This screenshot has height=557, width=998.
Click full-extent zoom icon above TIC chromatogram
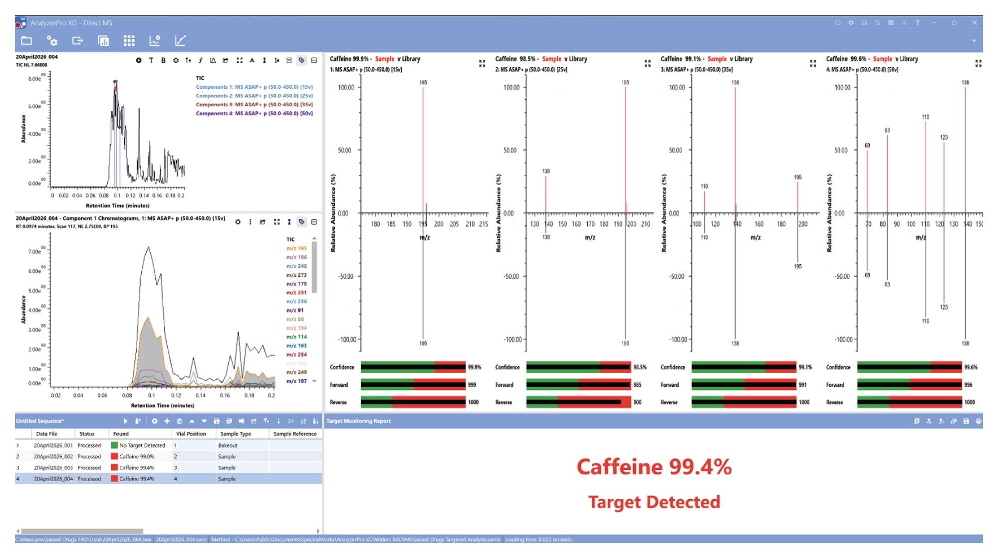click(240, 60)
